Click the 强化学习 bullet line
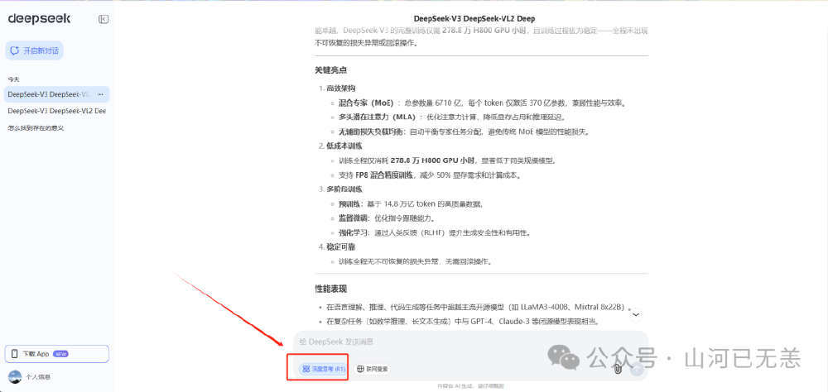 pos(434,232)
